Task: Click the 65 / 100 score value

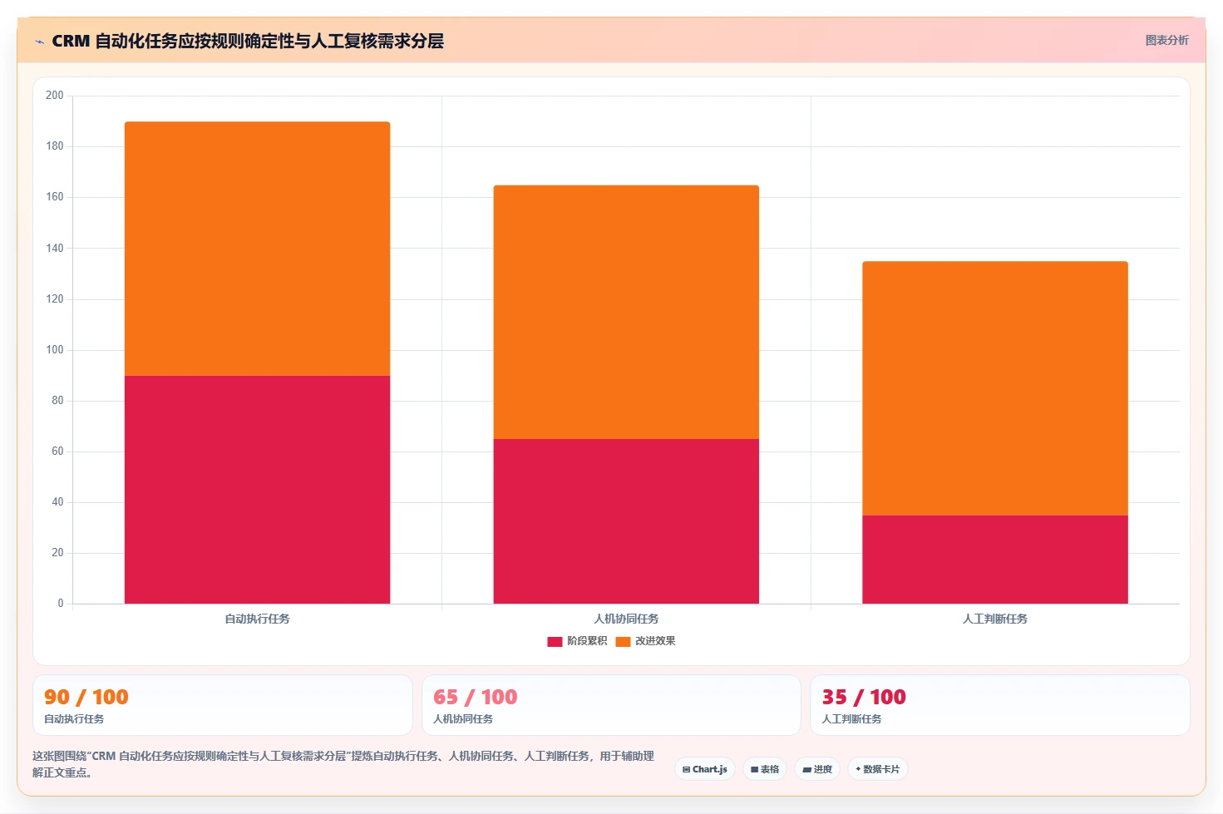Action: coord(476,697)
